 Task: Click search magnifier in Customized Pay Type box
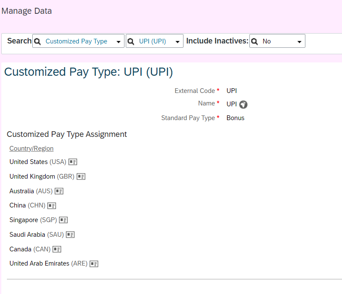[37, 41]
